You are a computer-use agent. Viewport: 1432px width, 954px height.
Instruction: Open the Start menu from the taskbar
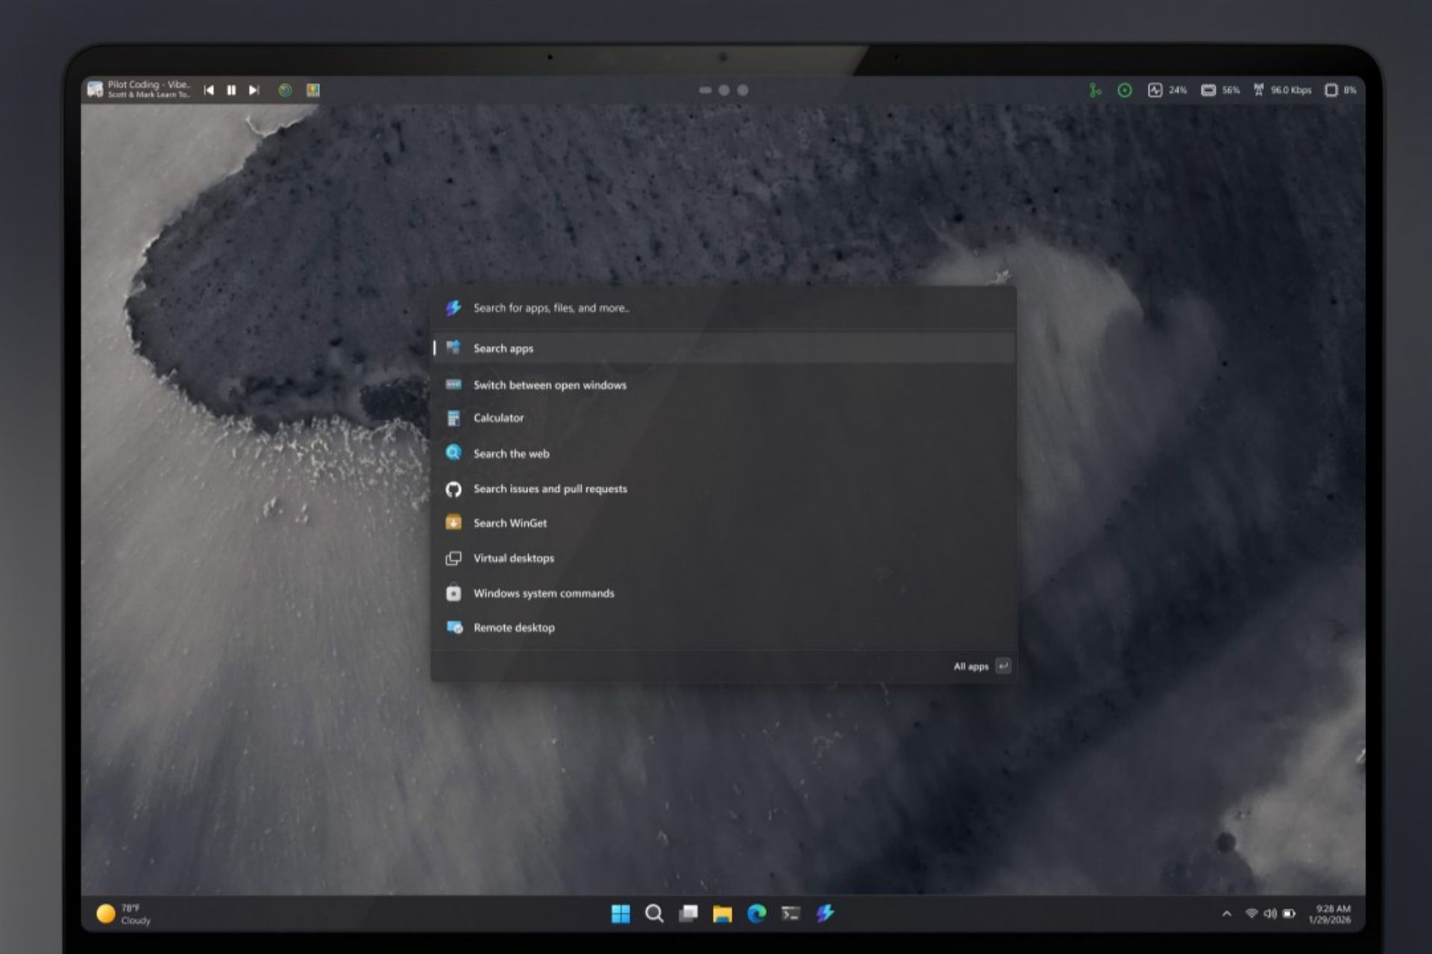coord(621,913)
